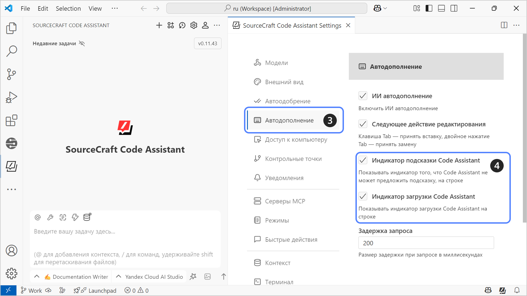527x296 pixels.
Task: Open Source Control in the activity bar
Action: [x=12, y=74]
